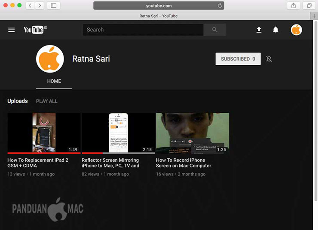Click '13 views • 1 month ago' text

[x=31, y=174]
